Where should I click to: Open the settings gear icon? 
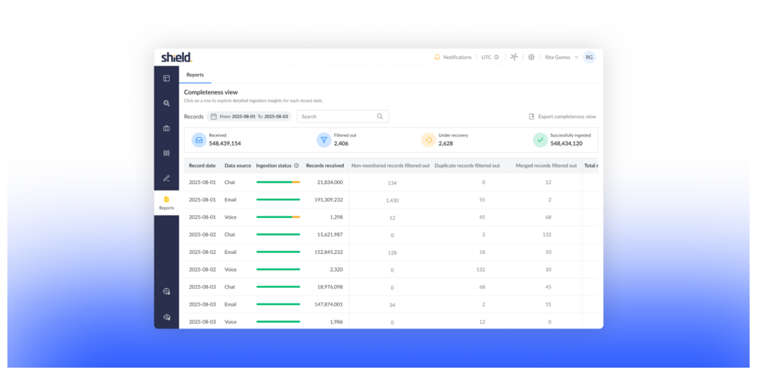pos(531,58)
